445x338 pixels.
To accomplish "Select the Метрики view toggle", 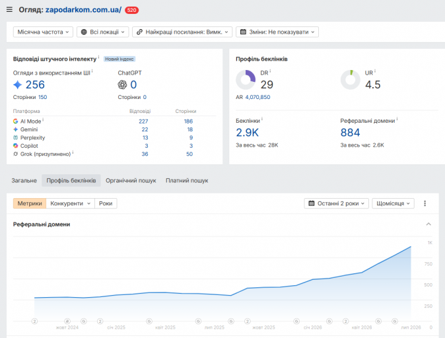I will click(x=30, y=203).
